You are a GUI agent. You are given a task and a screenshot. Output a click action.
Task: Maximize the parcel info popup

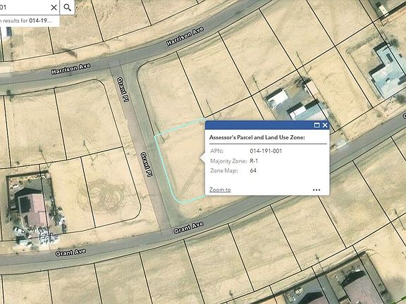coord(316,125)
